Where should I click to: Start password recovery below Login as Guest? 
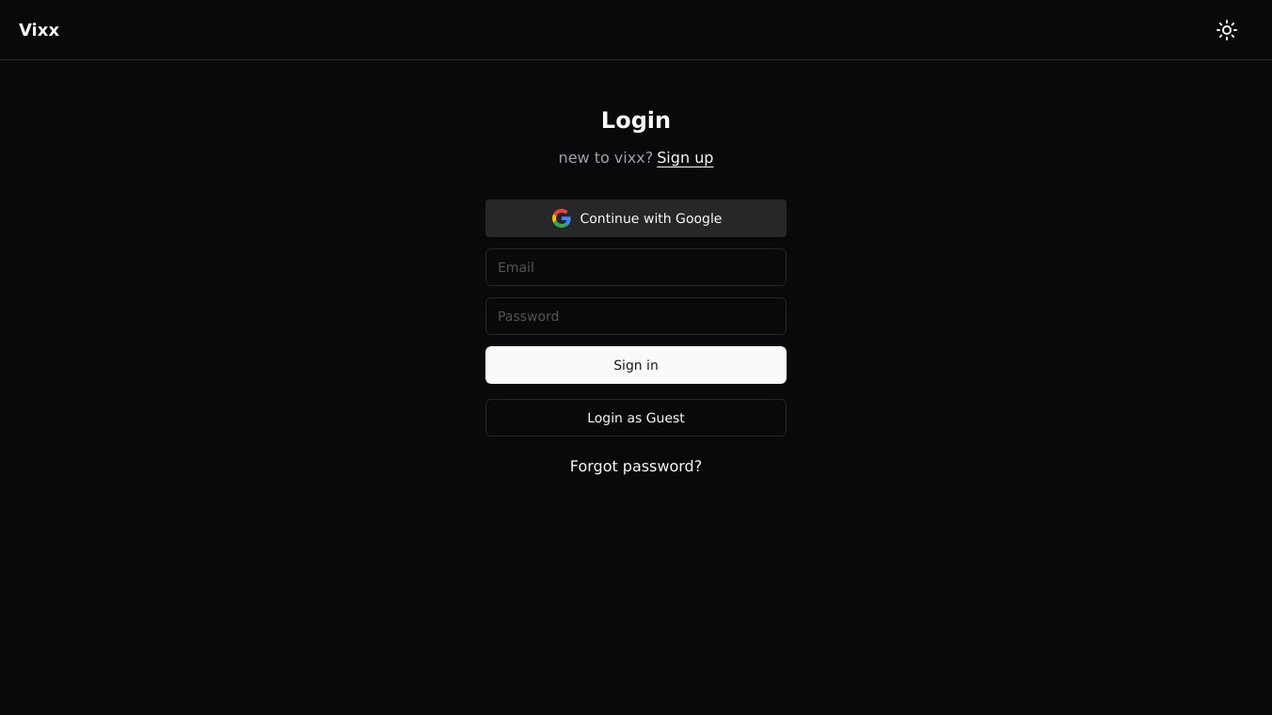tap(636, 467)
